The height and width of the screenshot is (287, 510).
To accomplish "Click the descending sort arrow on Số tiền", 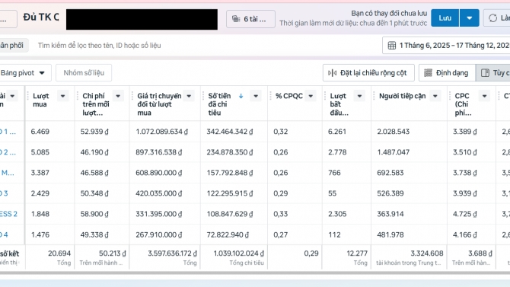I will tap(241, 96).
